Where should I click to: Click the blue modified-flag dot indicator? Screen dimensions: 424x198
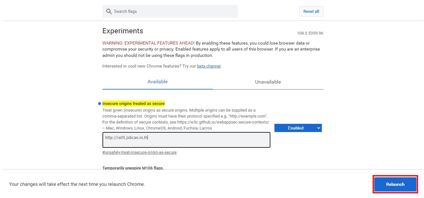(x=100, y=104)
